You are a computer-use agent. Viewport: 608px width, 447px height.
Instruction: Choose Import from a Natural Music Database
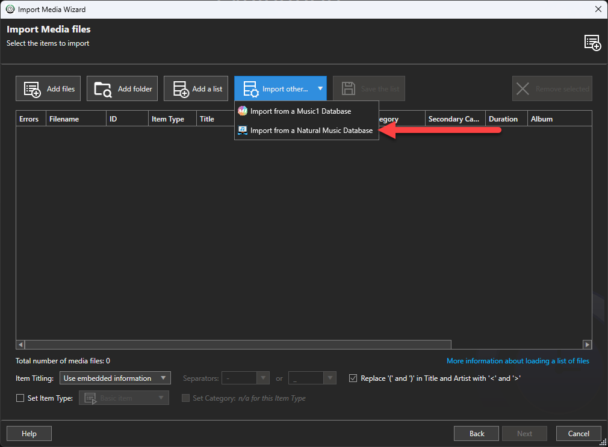(306, 131)
